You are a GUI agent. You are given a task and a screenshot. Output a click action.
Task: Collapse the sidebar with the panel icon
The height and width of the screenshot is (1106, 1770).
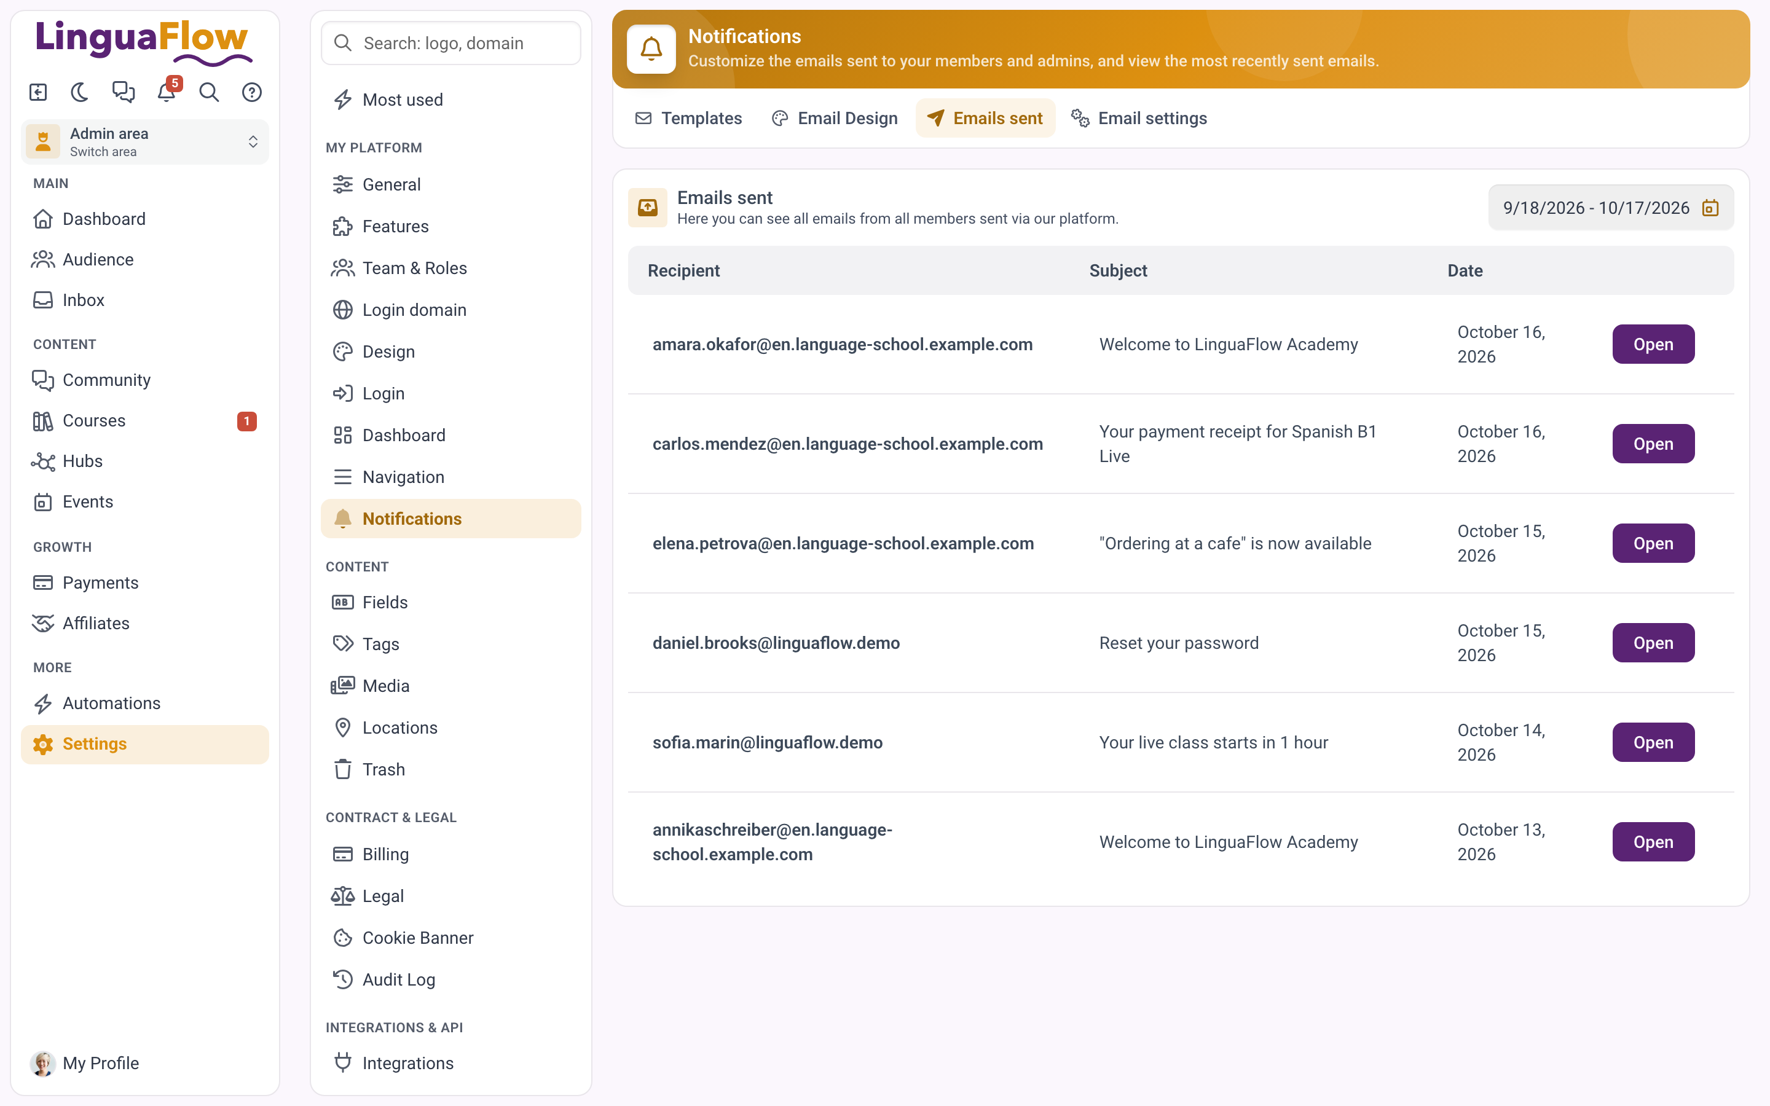pos(38,92)
